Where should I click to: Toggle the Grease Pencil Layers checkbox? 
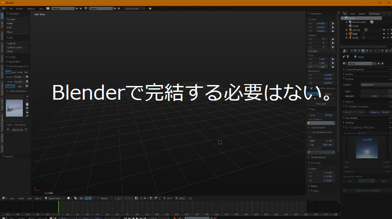311,88
